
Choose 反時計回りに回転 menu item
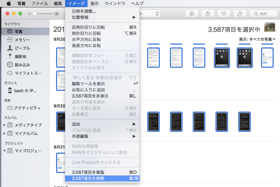pyautogui.click(x=102, y=27)
